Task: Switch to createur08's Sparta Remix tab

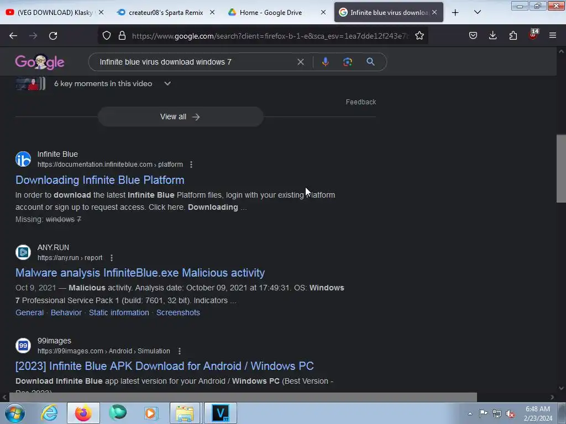Action: pos(165,12)
